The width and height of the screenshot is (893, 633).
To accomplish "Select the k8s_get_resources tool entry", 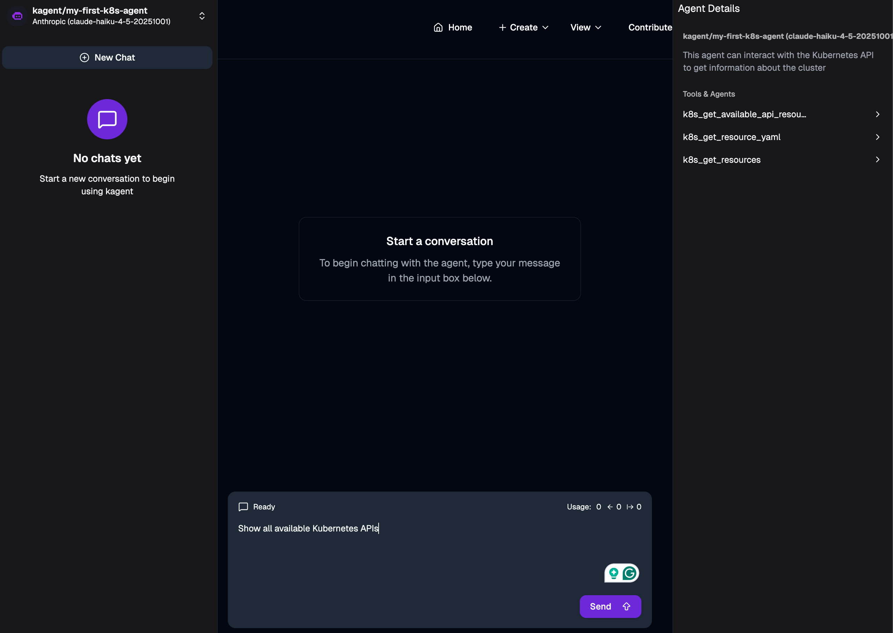I will [722, 160].
